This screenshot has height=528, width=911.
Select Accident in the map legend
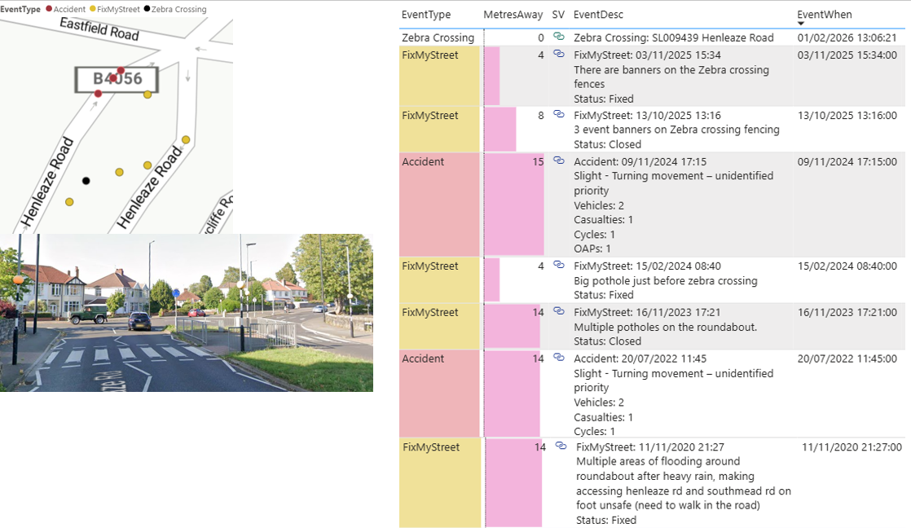coord(69,9)
